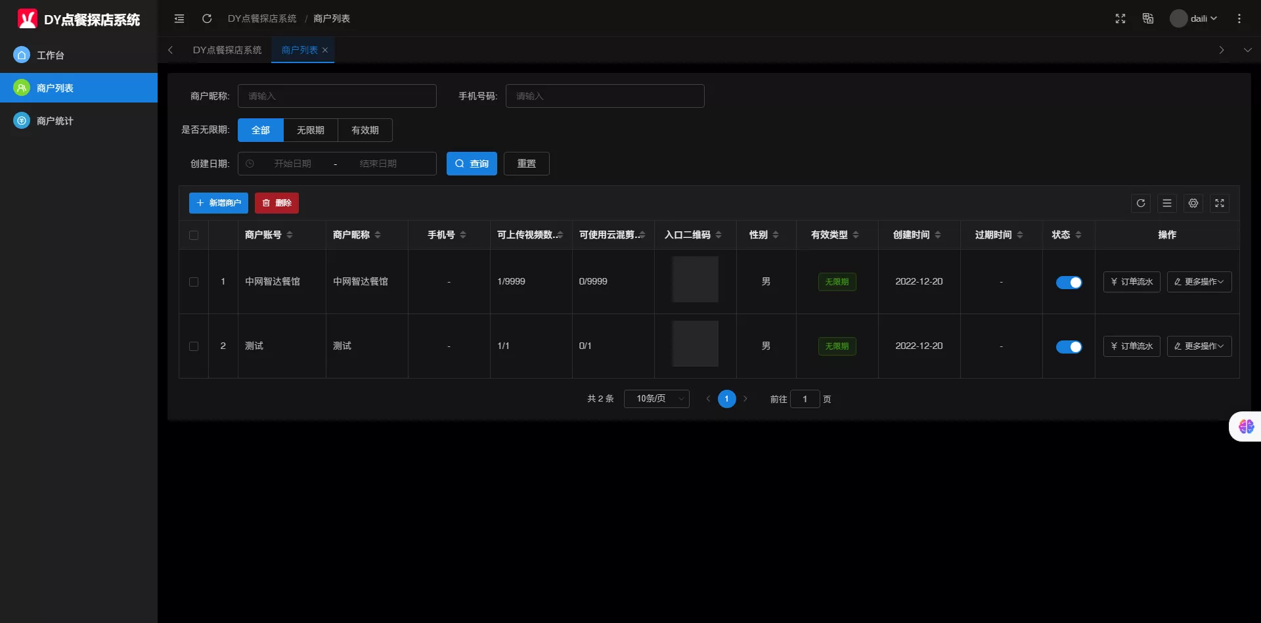Open the language translate icon

pos(1148,19)
